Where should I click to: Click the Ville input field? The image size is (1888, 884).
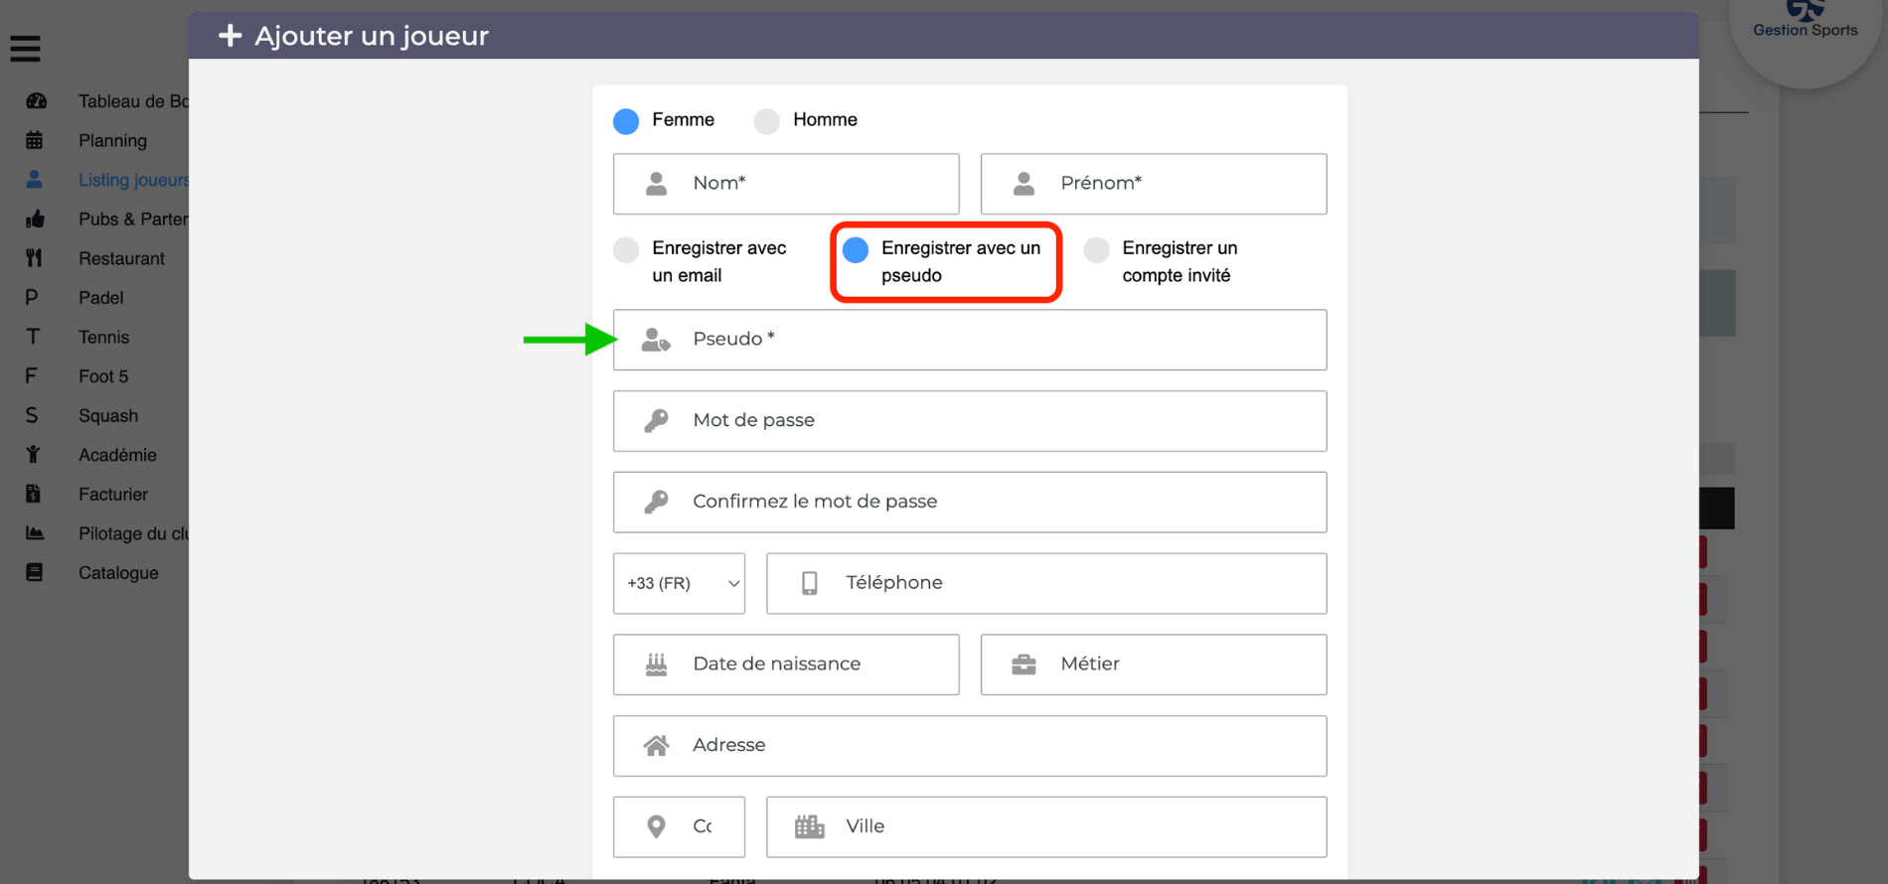[1046, 826]
